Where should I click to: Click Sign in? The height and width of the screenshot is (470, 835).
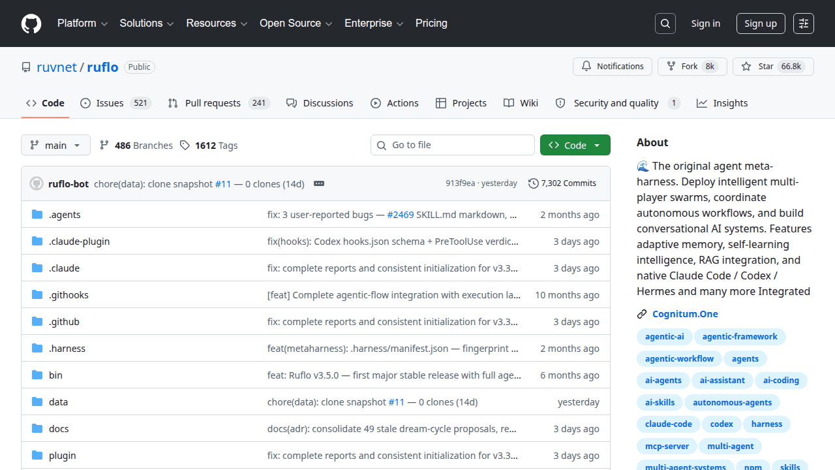[706, 23]
